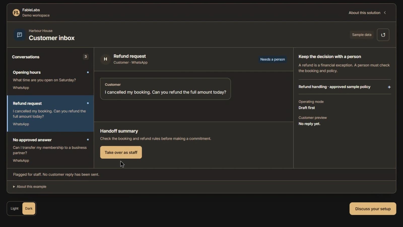
Task: Switch to Dark theme
Action: click(x=29, y=209)
